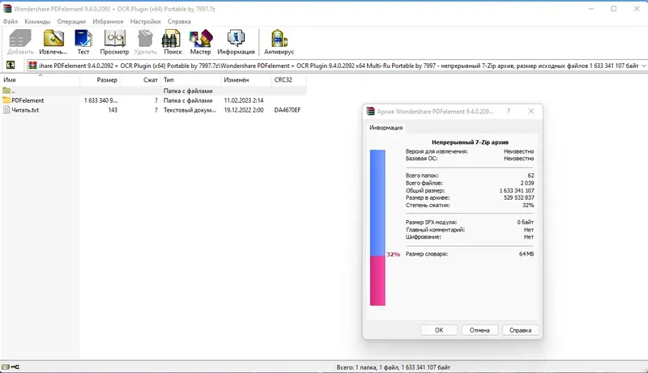Expand the address bar path dropdown

pyautogui.click(x=644, y=66)
